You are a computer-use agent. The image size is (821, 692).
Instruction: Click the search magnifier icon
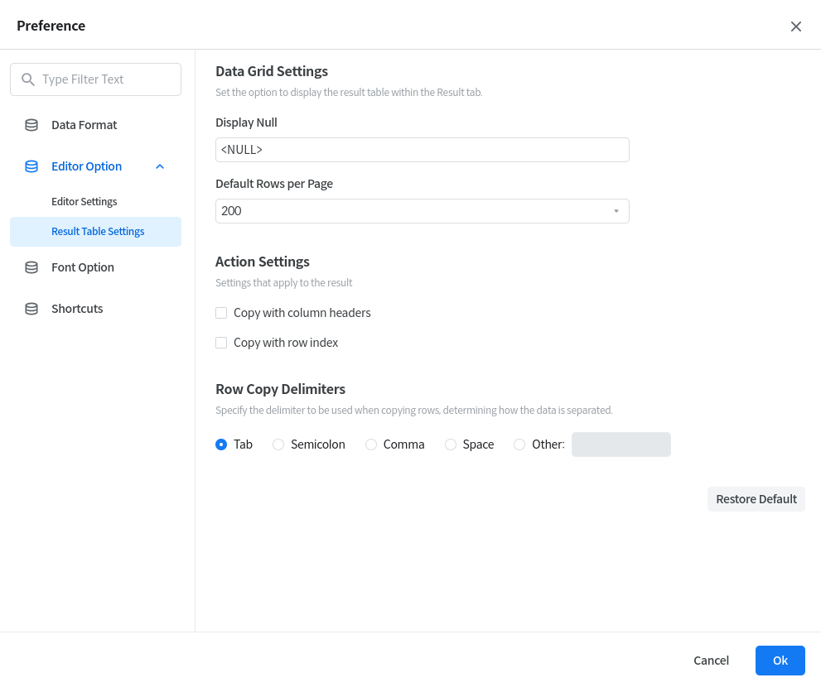click(28, 79)
